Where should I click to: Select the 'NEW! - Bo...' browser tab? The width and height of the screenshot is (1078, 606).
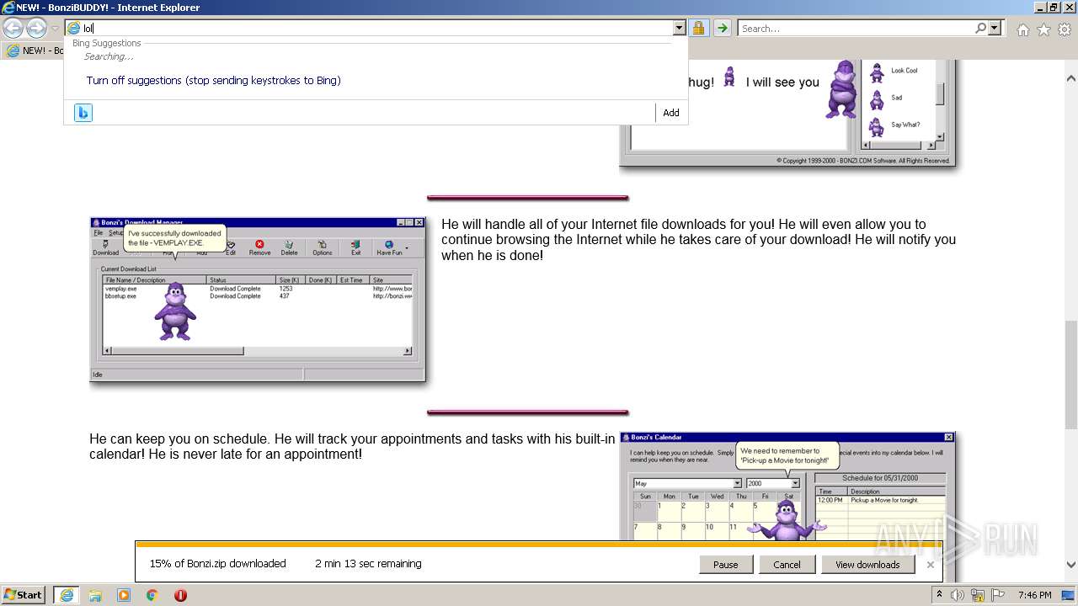coord(34,50)
